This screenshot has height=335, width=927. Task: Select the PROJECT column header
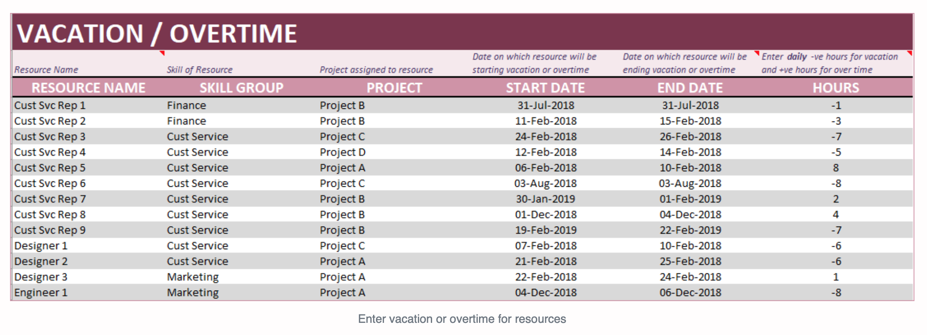pos(394,88)
